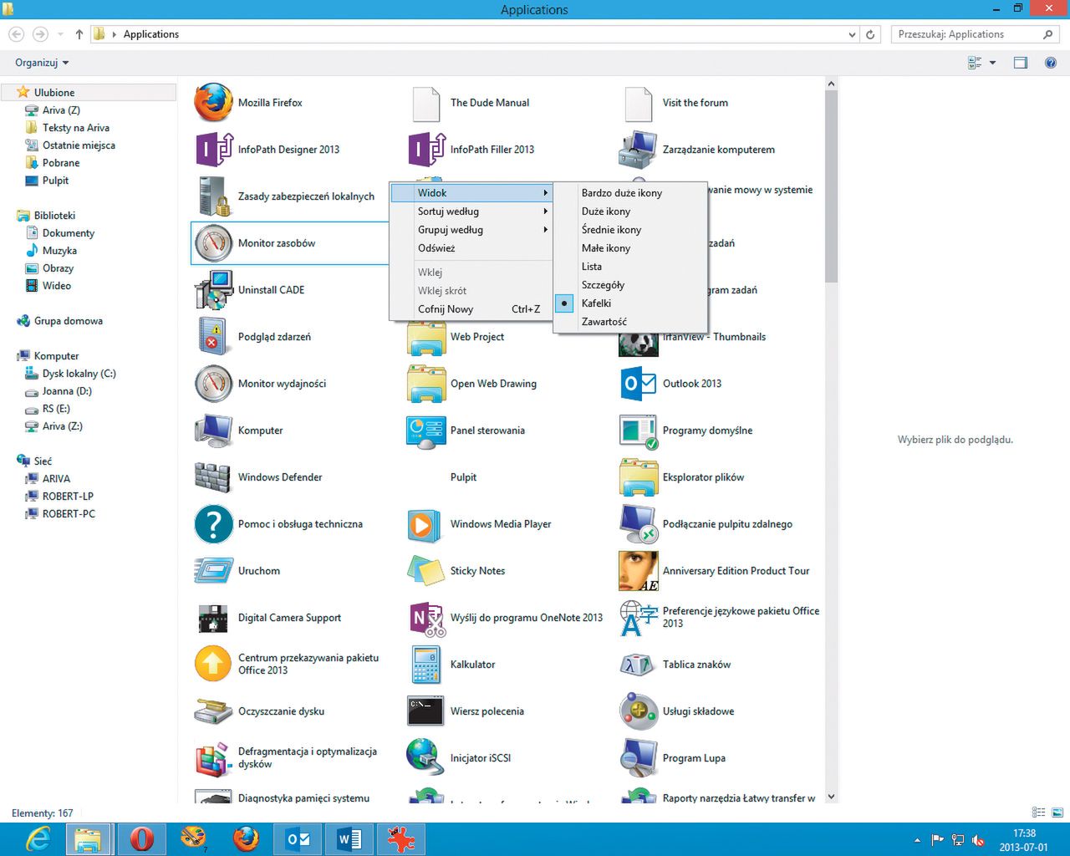This screenshot has height=856, width=1070.
Task: Open Wiersz polecenia command prompt icon
Action: (425, 711)
